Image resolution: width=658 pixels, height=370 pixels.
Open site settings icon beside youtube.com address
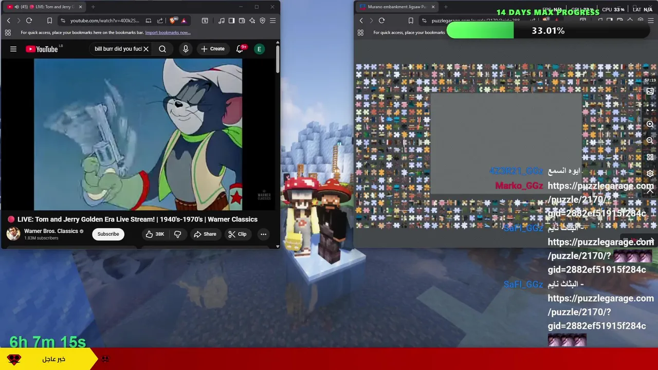63,21
